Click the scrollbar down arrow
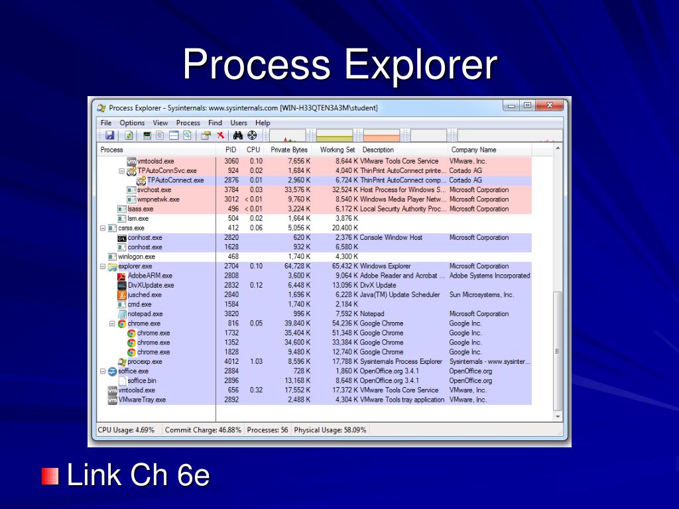Viewport: 679px width, 509px height. point(558,417)
